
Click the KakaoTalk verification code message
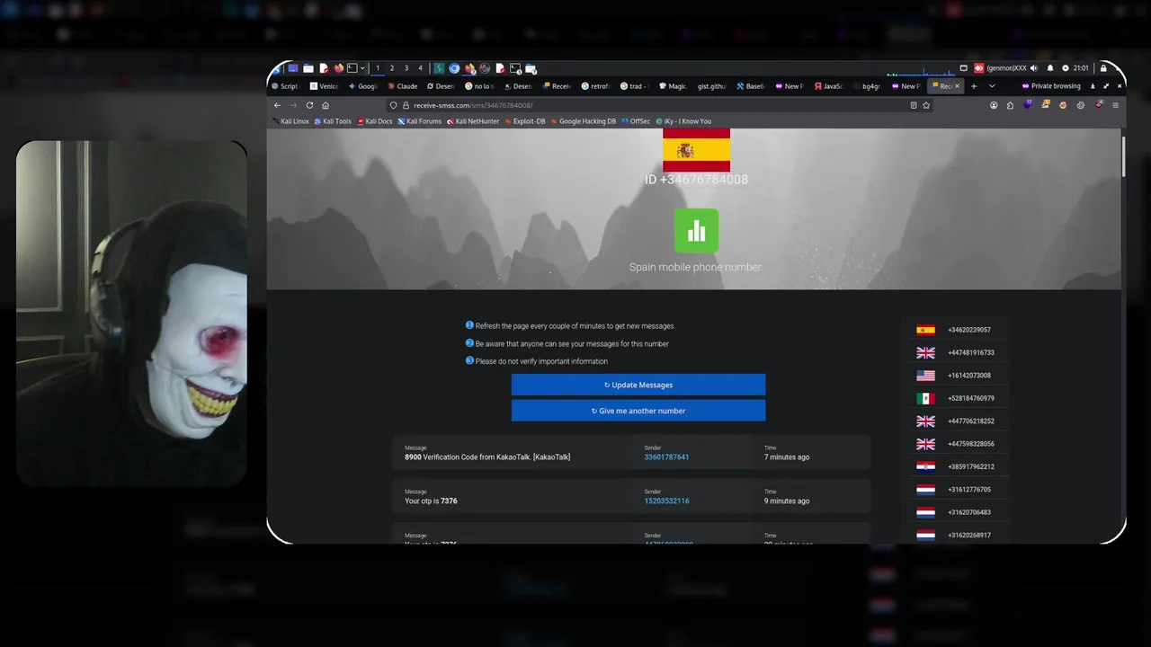tap(487, 457)
